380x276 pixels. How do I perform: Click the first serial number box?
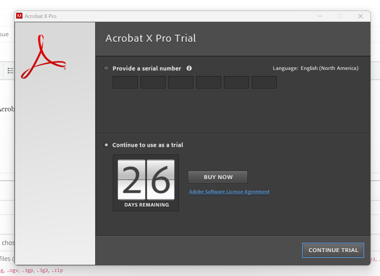click(125, 82)
